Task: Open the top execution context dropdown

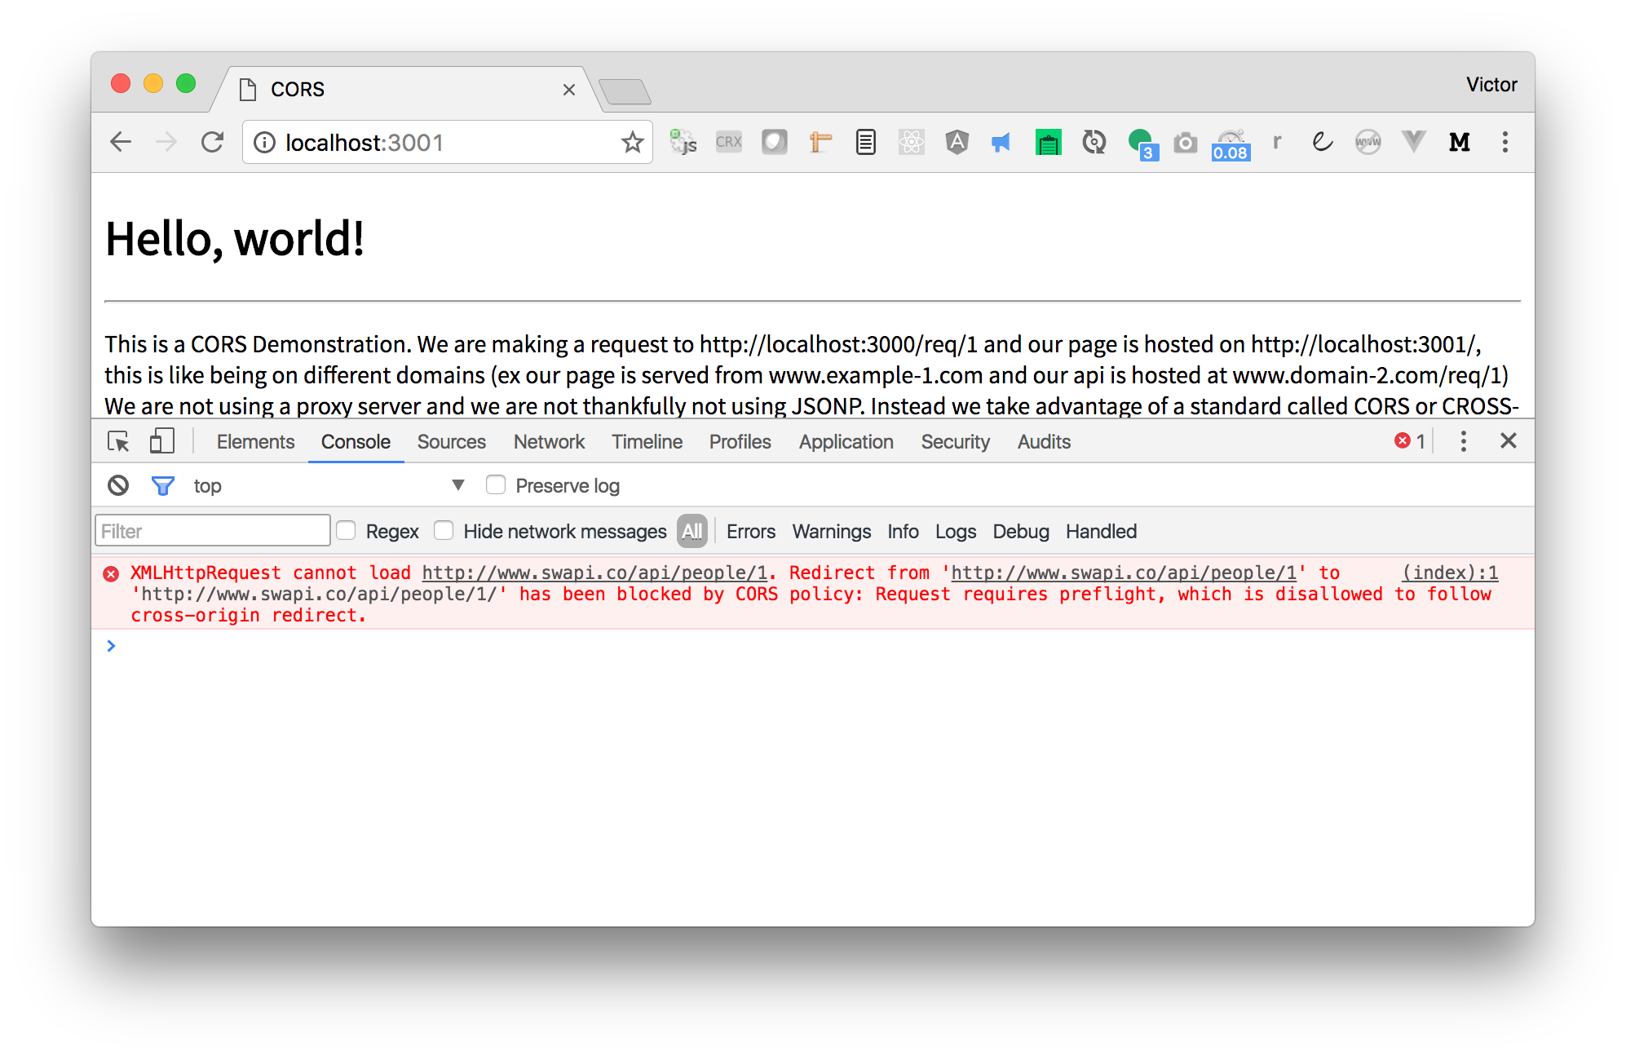Action: click(x=329, y=485)
